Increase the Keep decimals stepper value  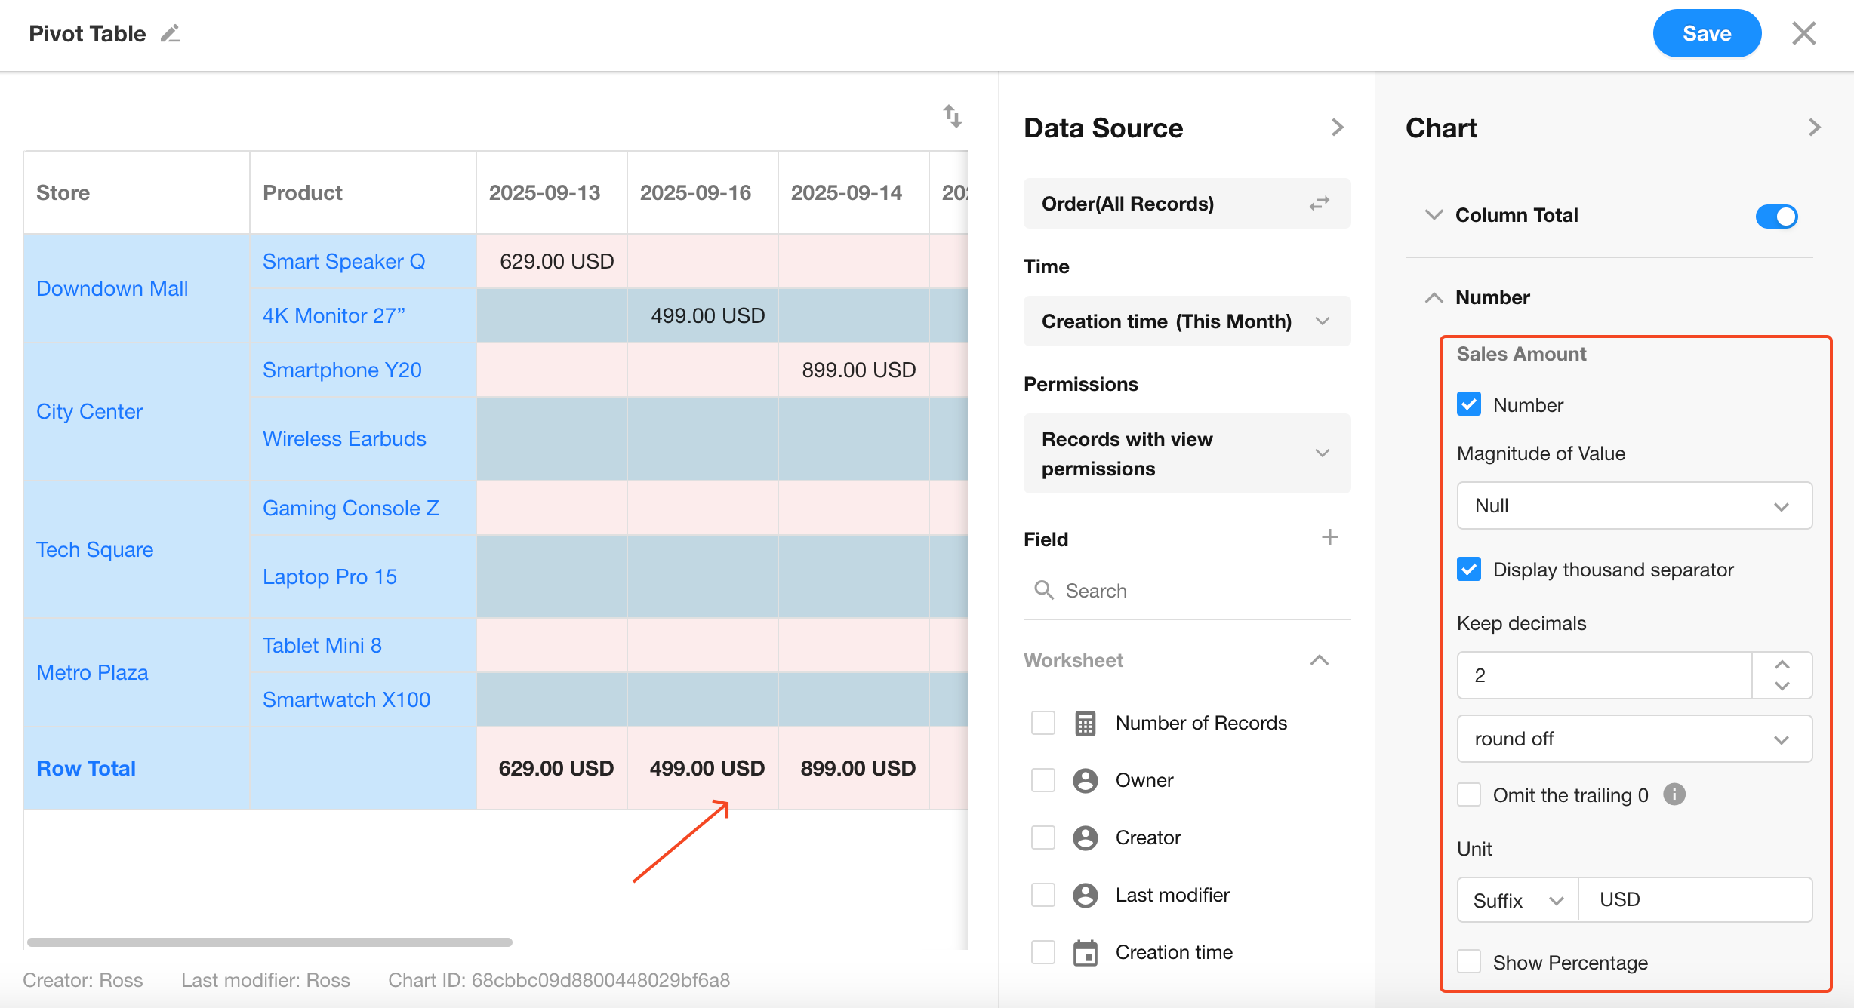coord(1782,665)
